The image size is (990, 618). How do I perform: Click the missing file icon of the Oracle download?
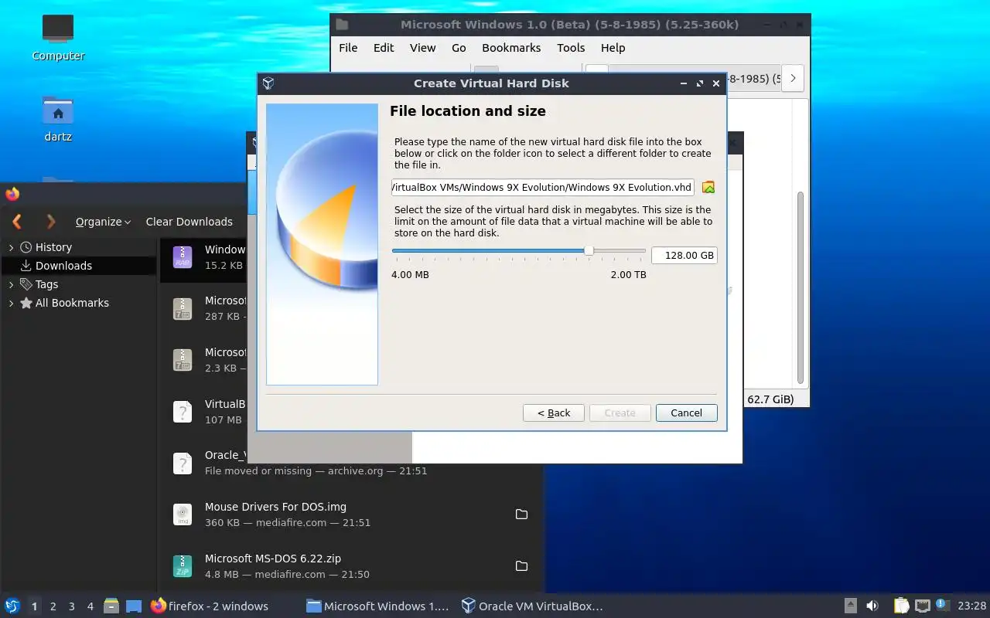coord(182,463)
